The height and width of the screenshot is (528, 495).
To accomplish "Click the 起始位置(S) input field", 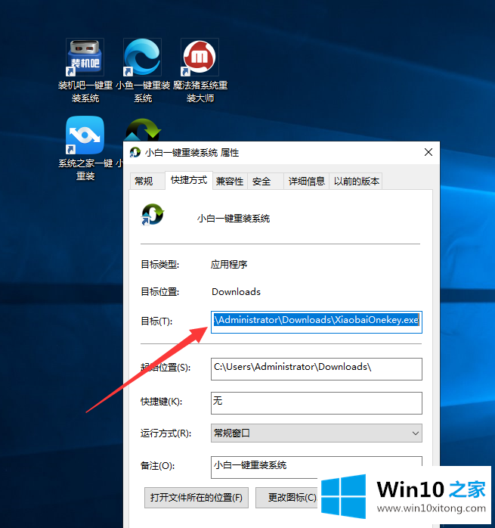I will point(317,369).
